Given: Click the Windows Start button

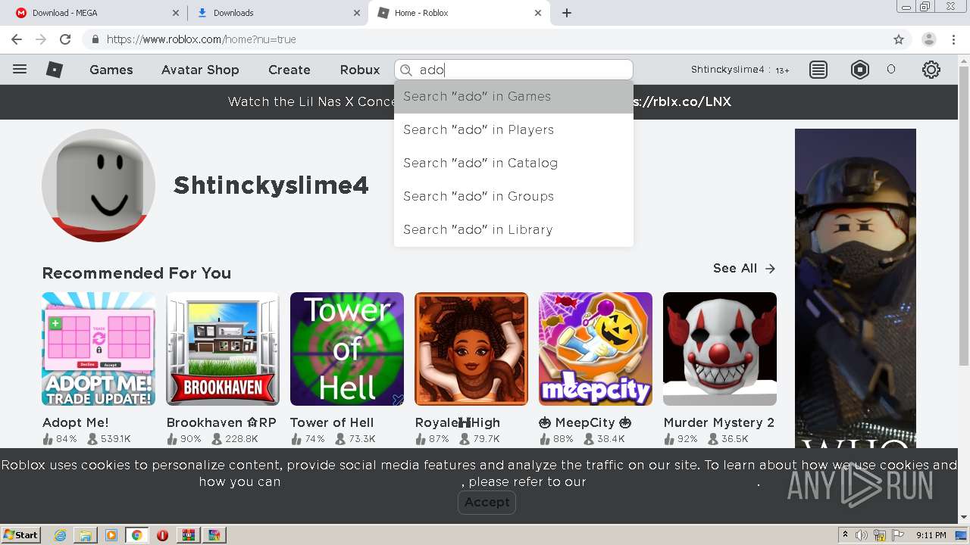Looking at the screenshot, I should click(x=21, y=535).
